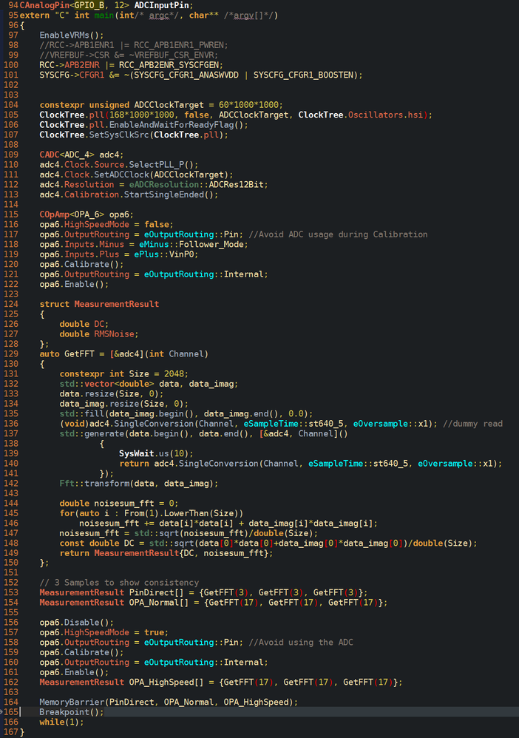
Task: Click the std::fill call
Action: click(x=82, y=413)
